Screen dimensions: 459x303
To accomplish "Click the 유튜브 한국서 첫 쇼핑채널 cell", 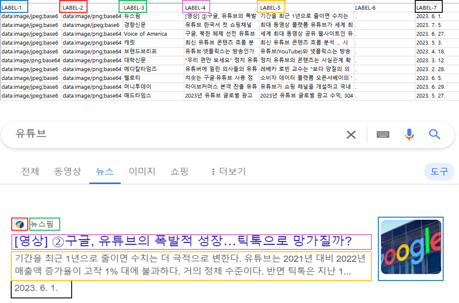I will click(222, 25).
